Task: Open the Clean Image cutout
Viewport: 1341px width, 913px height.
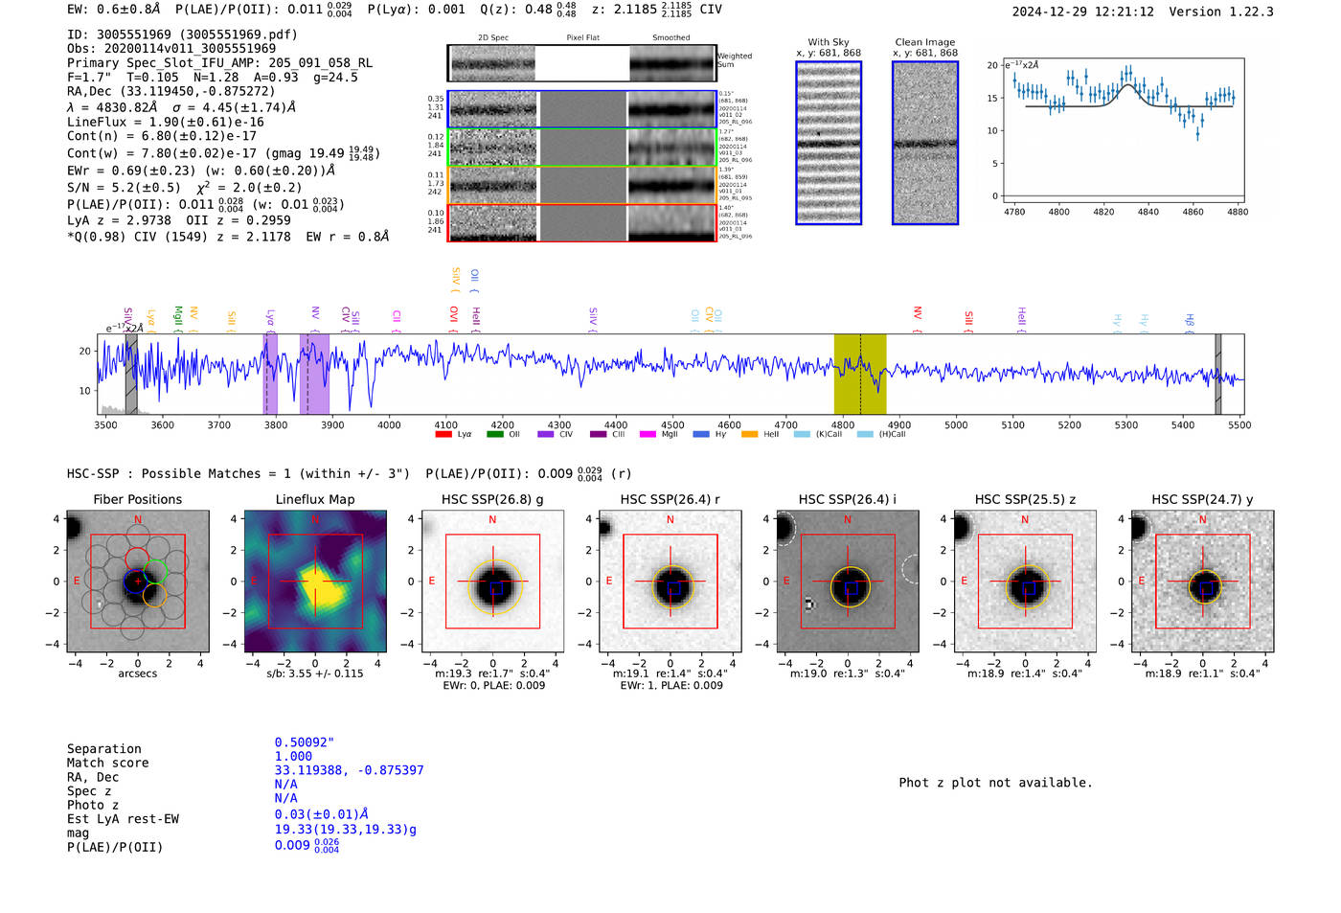Action: click(925, 143)
